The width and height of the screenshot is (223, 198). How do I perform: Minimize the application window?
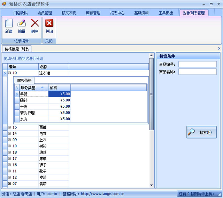pos(204,4)
